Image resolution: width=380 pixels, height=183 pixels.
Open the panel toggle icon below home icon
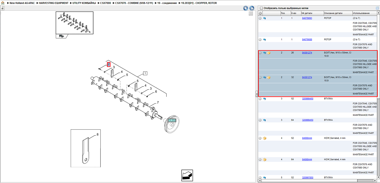point(3,8)
